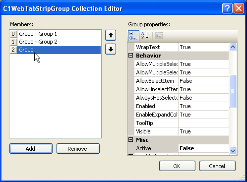Screen dimensions: 247x182
Task: Move selected member down with arrow button
Action: 111,49
